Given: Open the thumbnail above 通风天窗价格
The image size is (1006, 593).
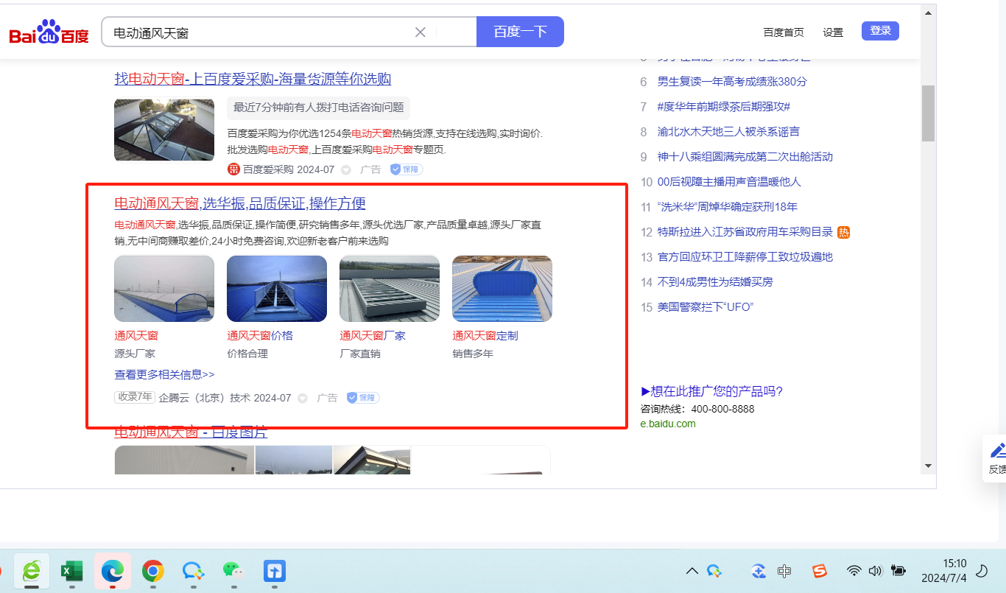Looking at the screenshot, I should pos(277,289).
